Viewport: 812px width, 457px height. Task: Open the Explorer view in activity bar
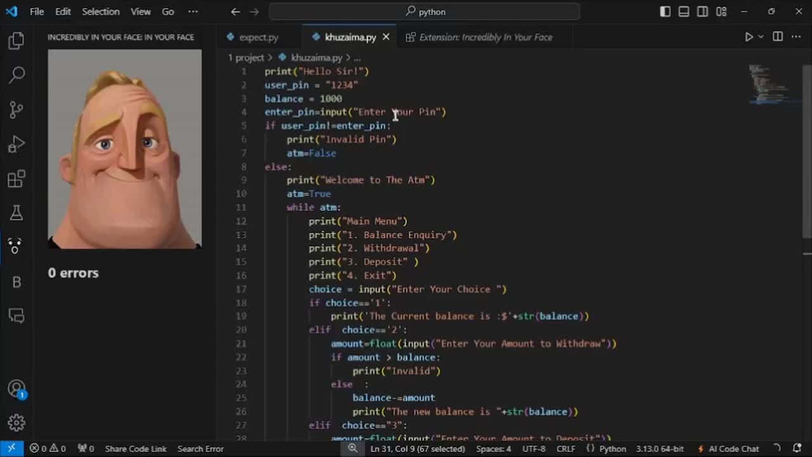coord(16,41)
